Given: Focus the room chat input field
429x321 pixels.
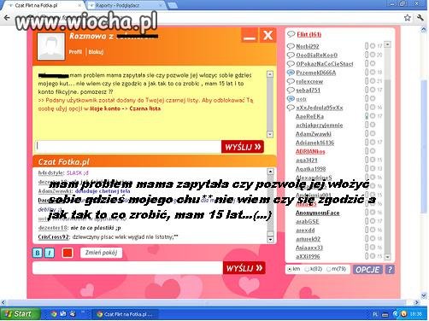Looking at the screenshot, I should [127, 268].
